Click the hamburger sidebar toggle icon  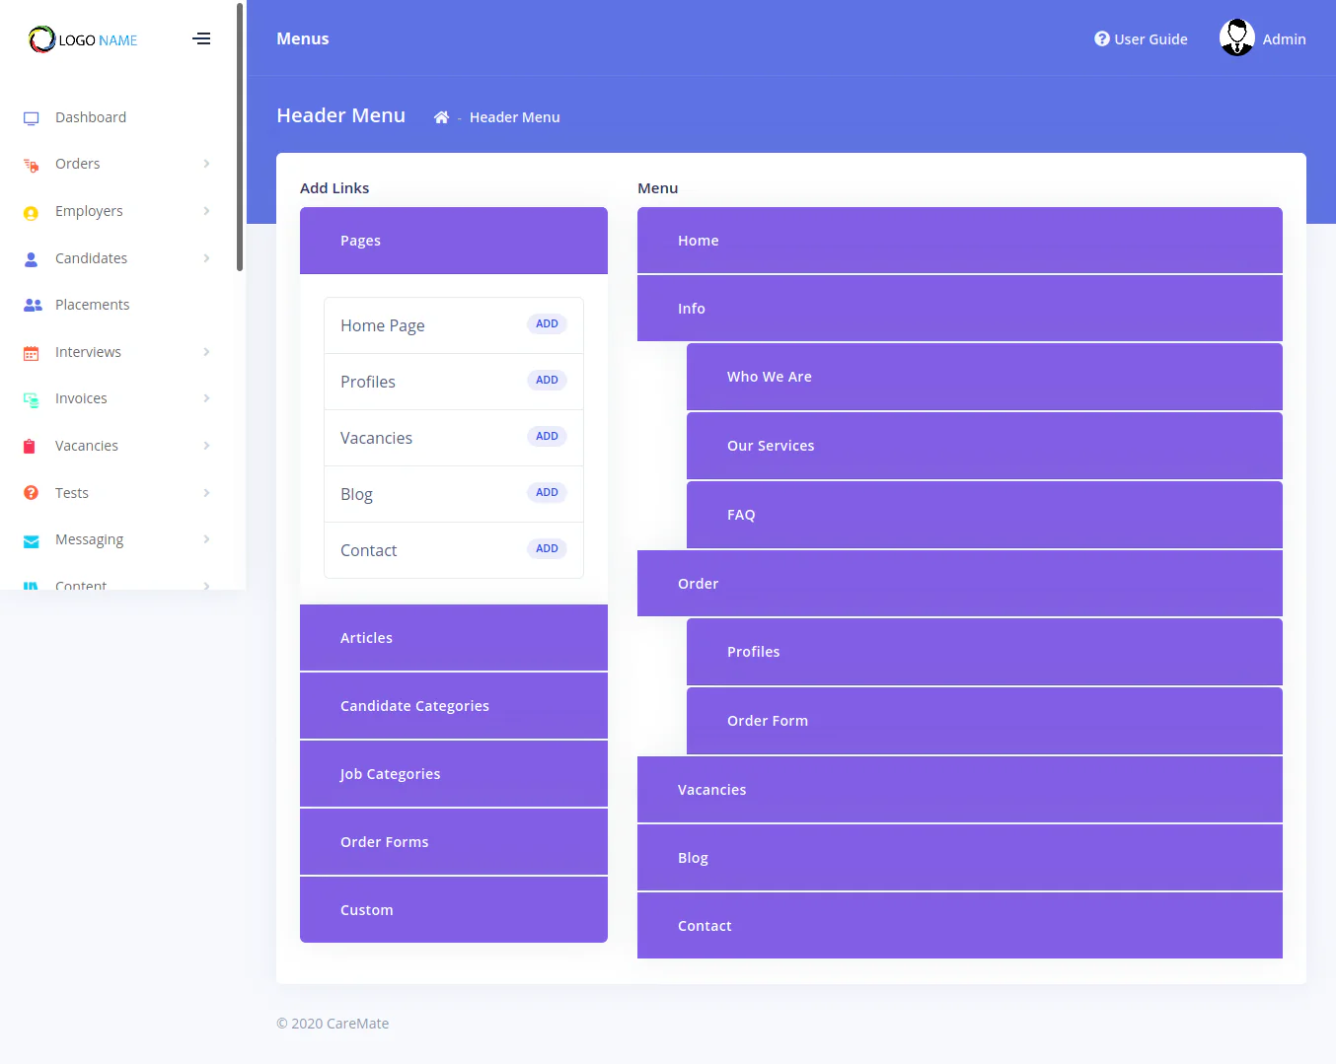[x=201, y=39]
